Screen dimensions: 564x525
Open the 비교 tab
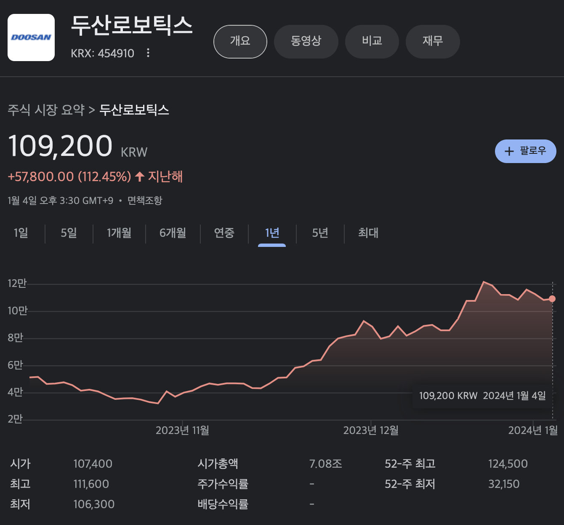[x=372, y=42]
